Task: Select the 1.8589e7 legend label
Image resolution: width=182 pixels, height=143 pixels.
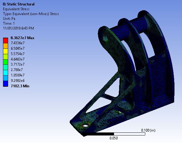Action: [x=17, y=75]
